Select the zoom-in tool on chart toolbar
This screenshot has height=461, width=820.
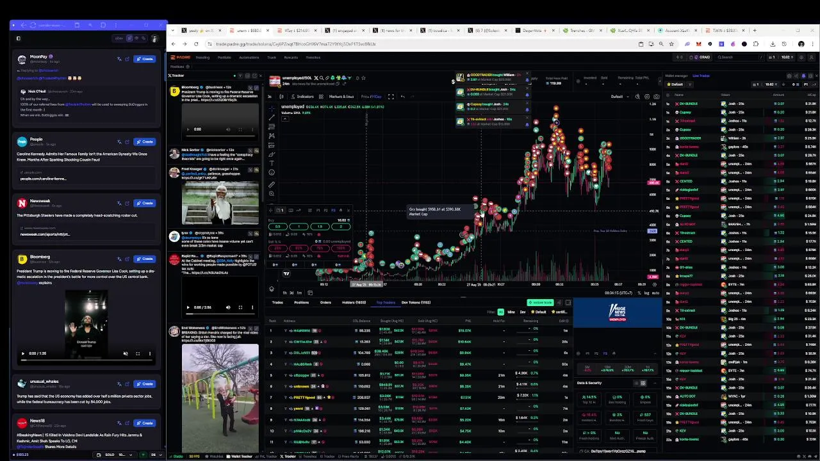272,193
